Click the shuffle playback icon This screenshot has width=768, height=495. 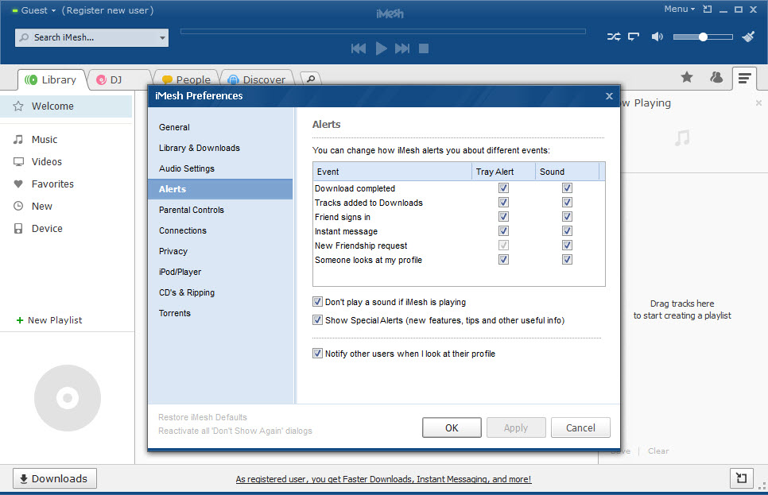pyautogui.click(x=614, y=37)
